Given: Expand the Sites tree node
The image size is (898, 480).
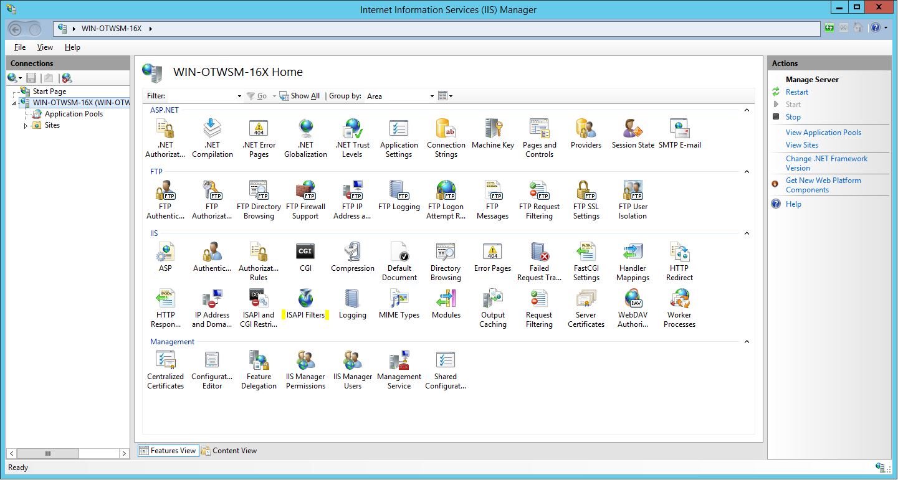Looking at the screenshot, I should 26,126.
